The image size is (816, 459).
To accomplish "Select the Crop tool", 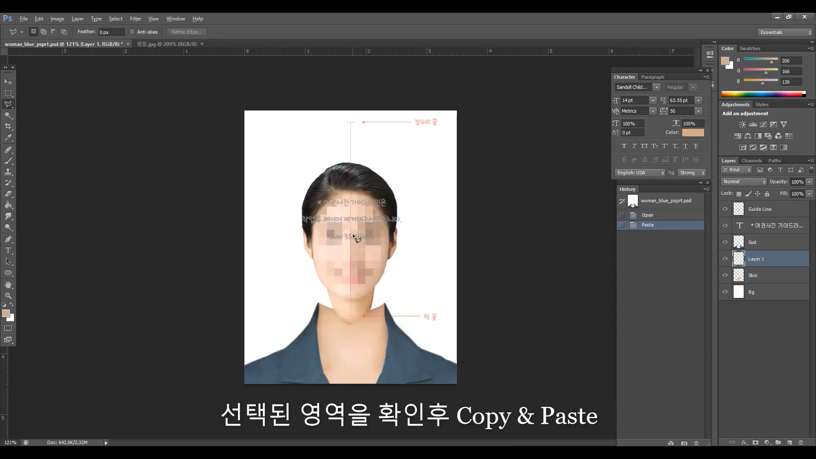I will click(x=8, y=126).
